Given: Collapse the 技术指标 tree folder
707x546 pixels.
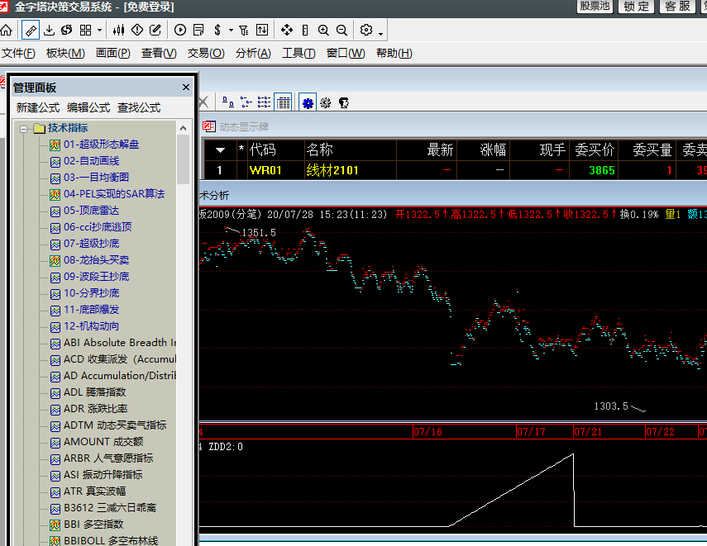Looking at the screenshot, I should pyautogui.click(x=24, y=128).
